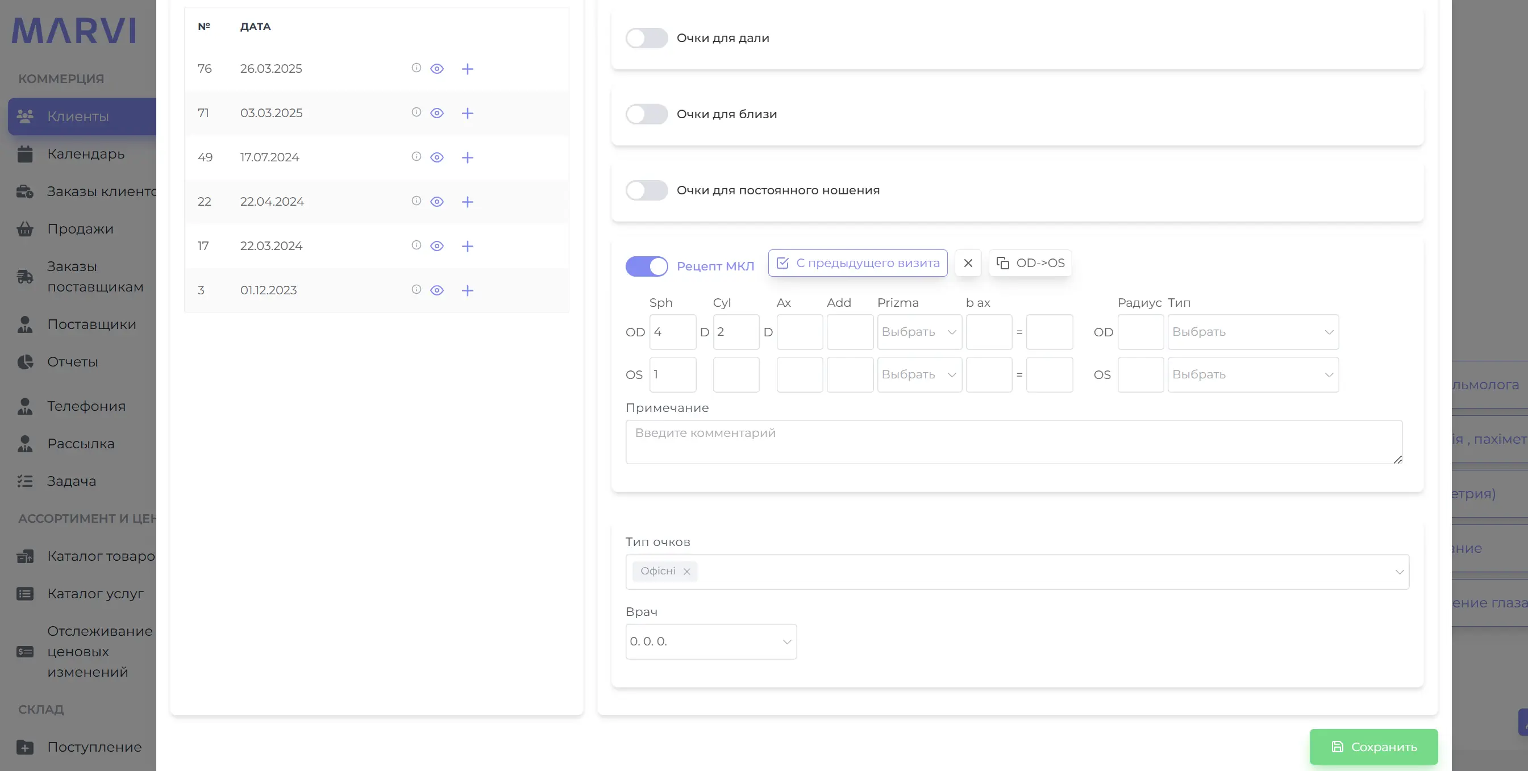
Task: Open Продажи section
Action: point(80,229)
